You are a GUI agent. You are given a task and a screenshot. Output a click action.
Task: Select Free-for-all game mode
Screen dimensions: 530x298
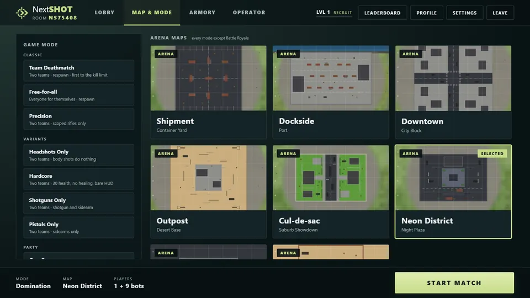[79, 95]
